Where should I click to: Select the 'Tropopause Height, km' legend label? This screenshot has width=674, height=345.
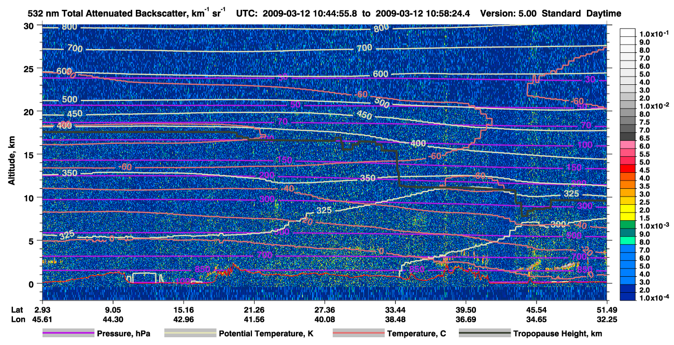click(557, 334)
